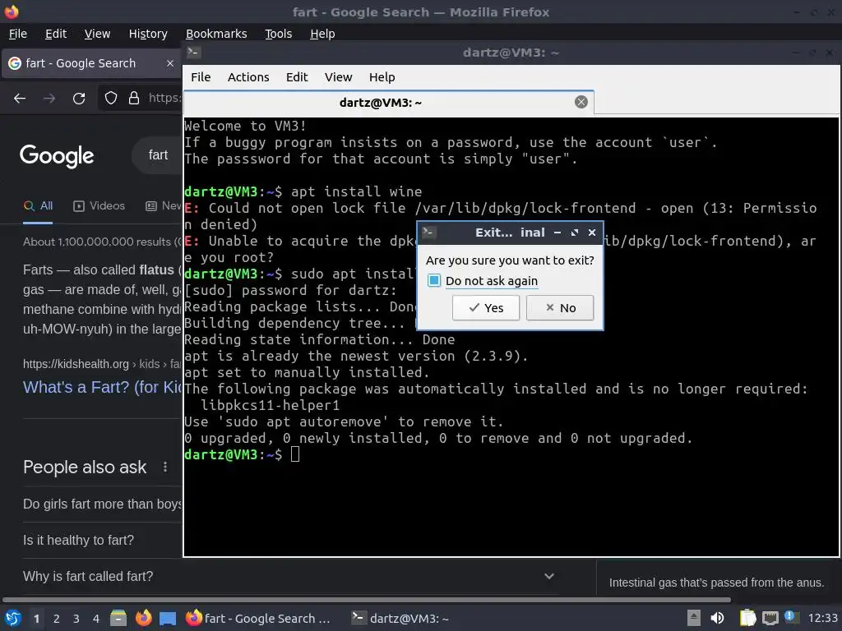
Task: Click the clipboard manager tray icon
Action: point(747,618)
